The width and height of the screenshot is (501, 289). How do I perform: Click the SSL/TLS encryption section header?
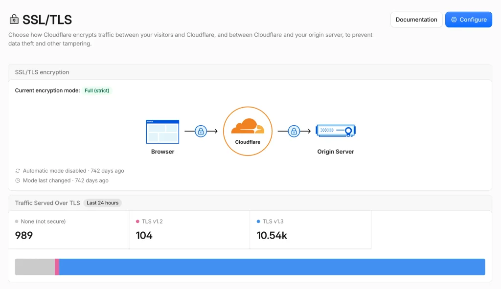(42, 72)
